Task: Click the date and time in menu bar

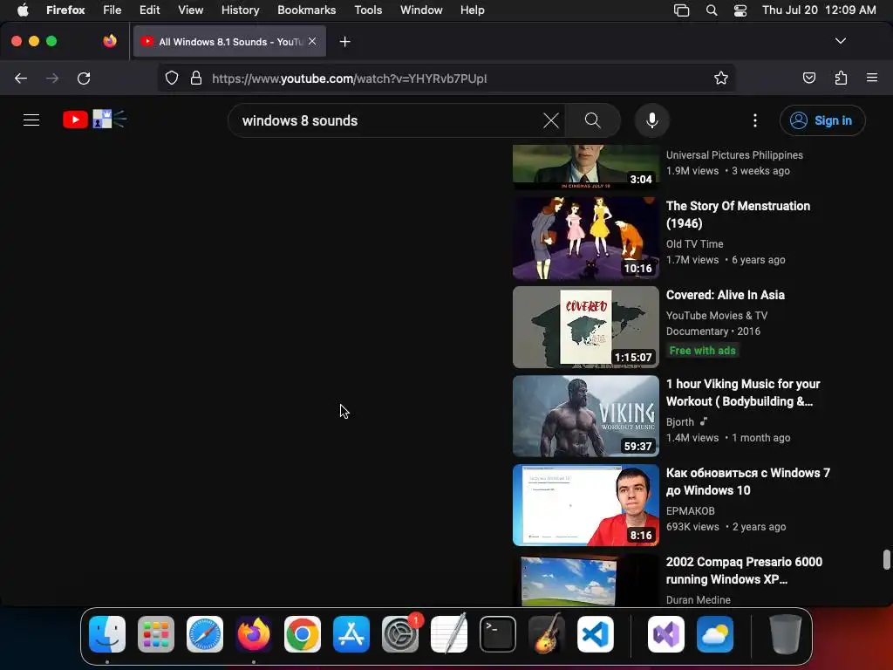Action: point(819,10)
